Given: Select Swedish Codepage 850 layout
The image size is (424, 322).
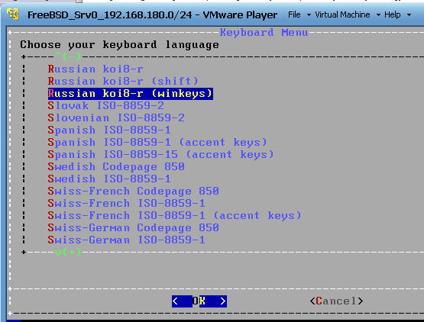Looking at the screenshot, I should coord(116,166).
